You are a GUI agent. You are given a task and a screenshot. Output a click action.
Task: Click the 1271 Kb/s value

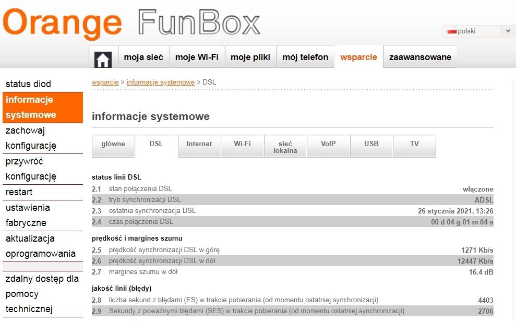coord(477,250)
